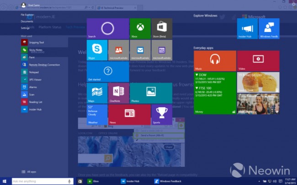Open Documents link
Screen dimensions: 297x185
pyautogui.click(x=27, y=21)
